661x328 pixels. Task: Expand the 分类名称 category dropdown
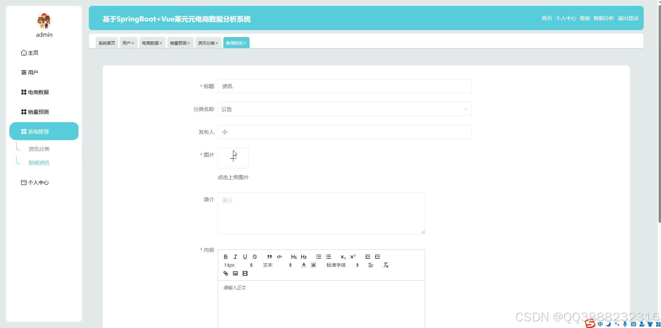[345, 109]
